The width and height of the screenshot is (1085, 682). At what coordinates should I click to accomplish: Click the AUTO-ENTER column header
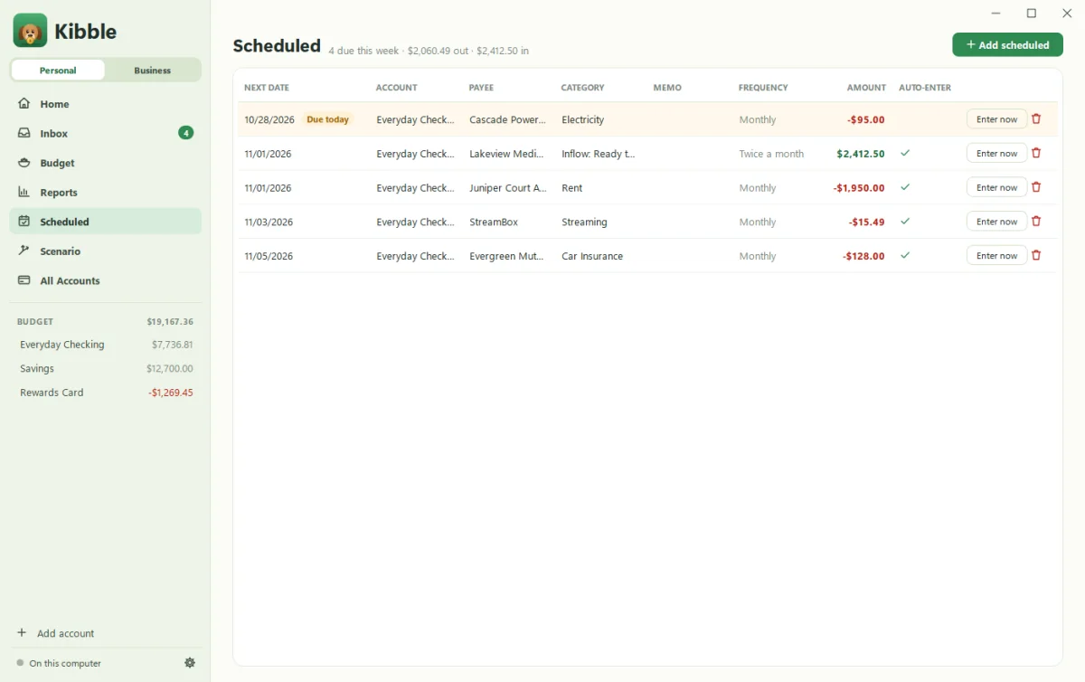point(925,88)
